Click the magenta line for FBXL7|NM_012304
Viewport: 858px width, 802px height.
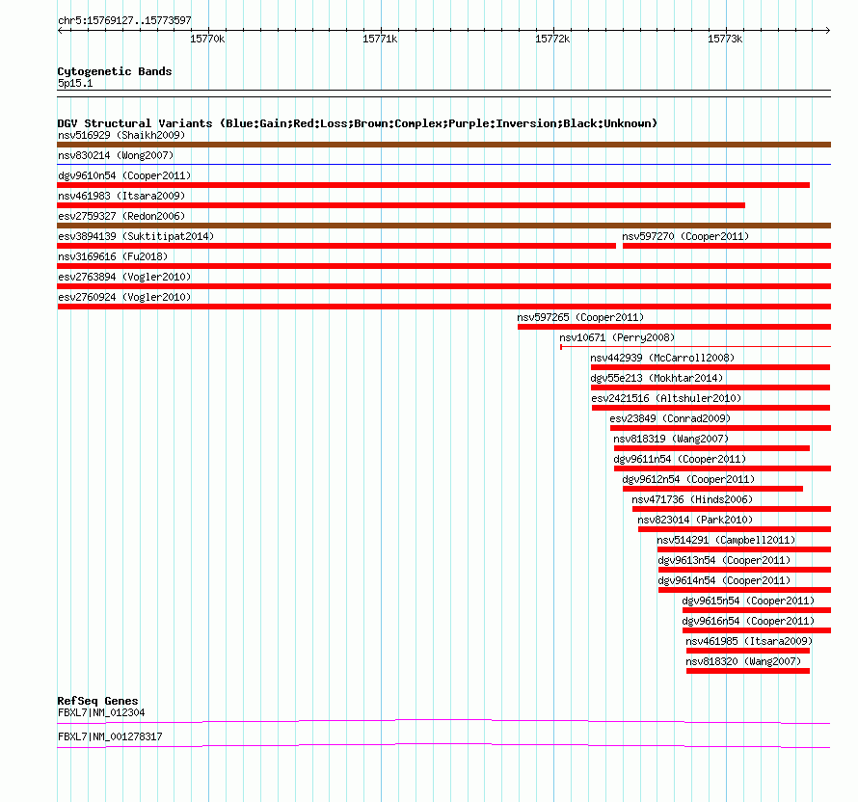click(443, 722)
